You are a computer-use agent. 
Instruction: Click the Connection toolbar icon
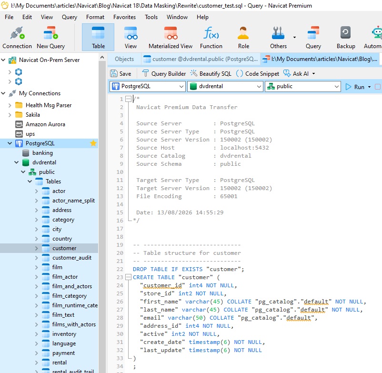point(17,37)
